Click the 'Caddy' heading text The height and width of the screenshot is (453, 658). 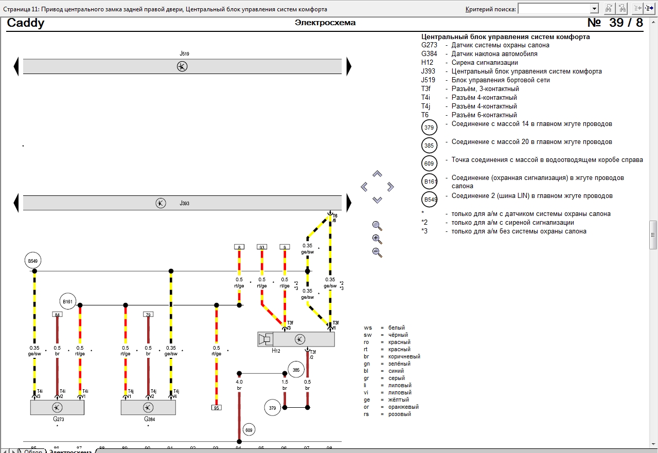coord(26,23)
